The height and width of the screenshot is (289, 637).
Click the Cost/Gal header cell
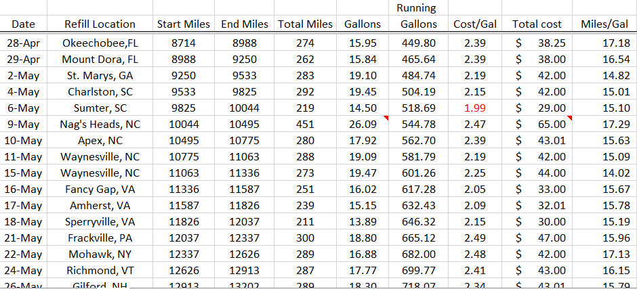(x=474, y=24)
